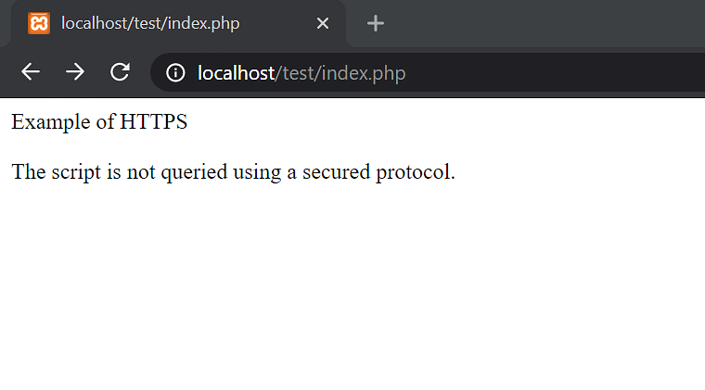The width and height of the screenshot is (705, 390).
Task: Select the localhost/test/index.php tab title
Action: tap(150, 23)
